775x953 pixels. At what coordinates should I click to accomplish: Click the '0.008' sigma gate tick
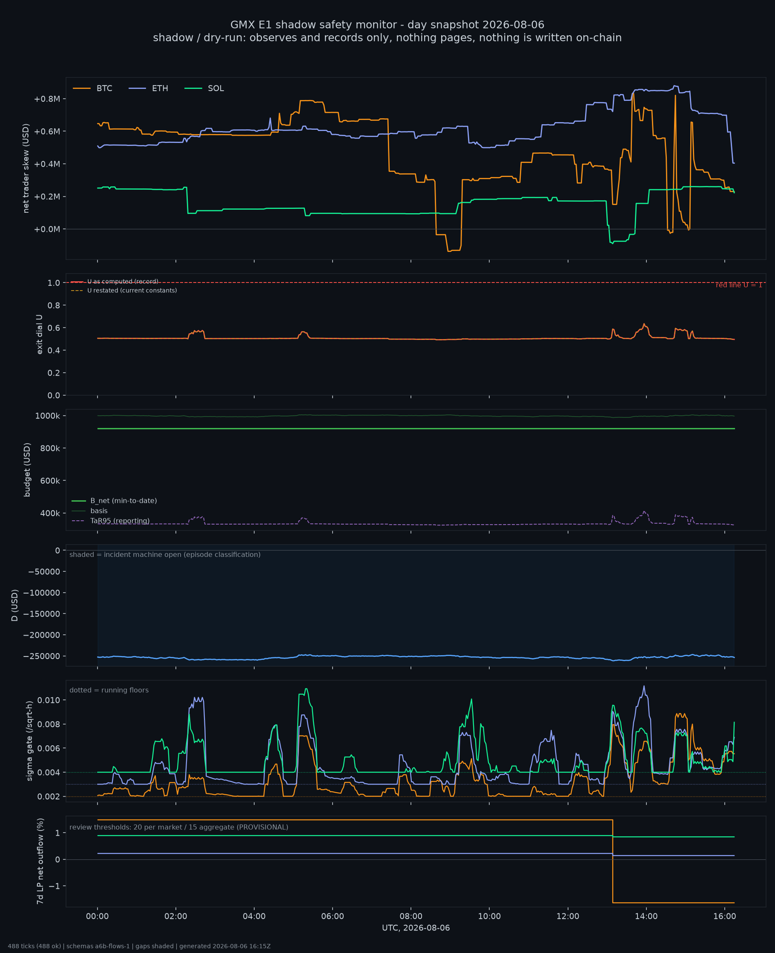tap(49, 724)
